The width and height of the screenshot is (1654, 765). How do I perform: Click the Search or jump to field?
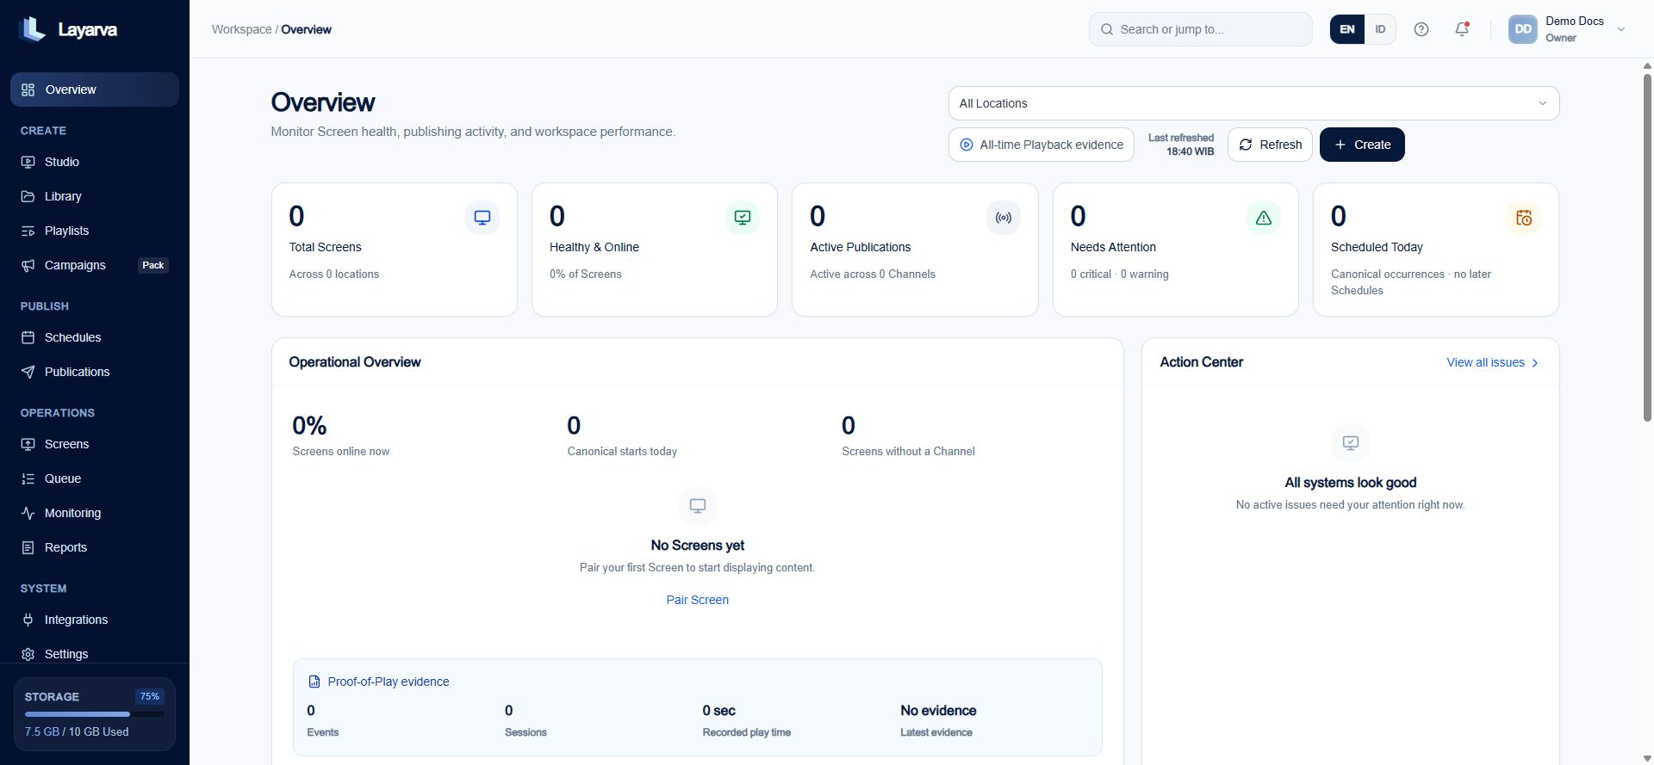(x=1200, y=29)
